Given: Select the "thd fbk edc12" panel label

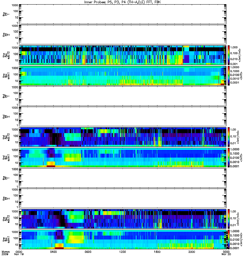Looking at the screenshot, I should tap(6, 137).
